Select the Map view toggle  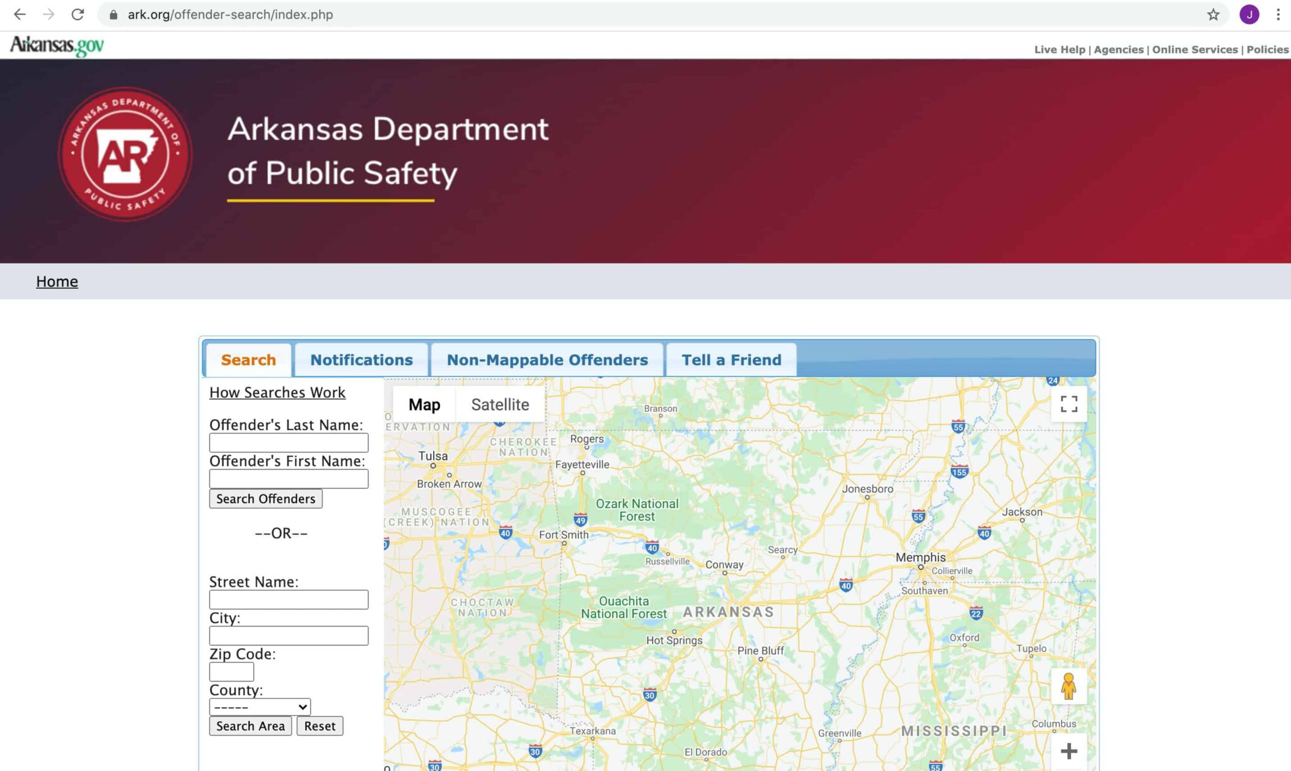424,405
